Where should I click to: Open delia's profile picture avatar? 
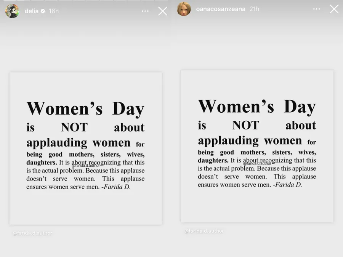[x=12, y=11]
